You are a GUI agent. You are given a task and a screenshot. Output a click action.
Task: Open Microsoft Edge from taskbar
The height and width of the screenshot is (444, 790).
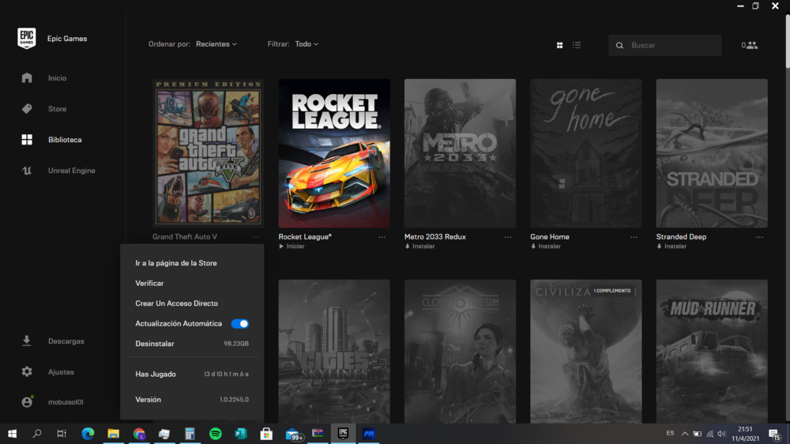(88, 434)
